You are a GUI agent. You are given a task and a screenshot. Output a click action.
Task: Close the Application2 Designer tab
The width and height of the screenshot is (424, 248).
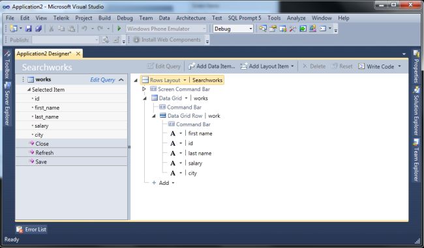[x=78, y=54]
